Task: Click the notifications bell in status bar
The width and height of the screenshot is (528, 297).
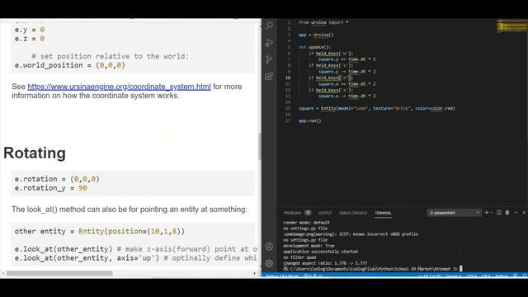Action: click(525, 276)
